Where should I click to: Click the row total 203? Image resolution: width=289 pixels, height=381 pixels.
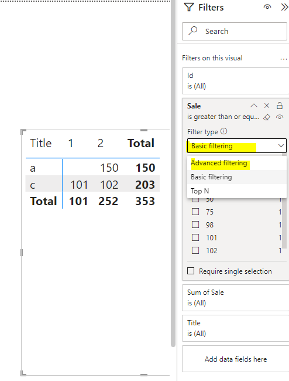[145, 185]
